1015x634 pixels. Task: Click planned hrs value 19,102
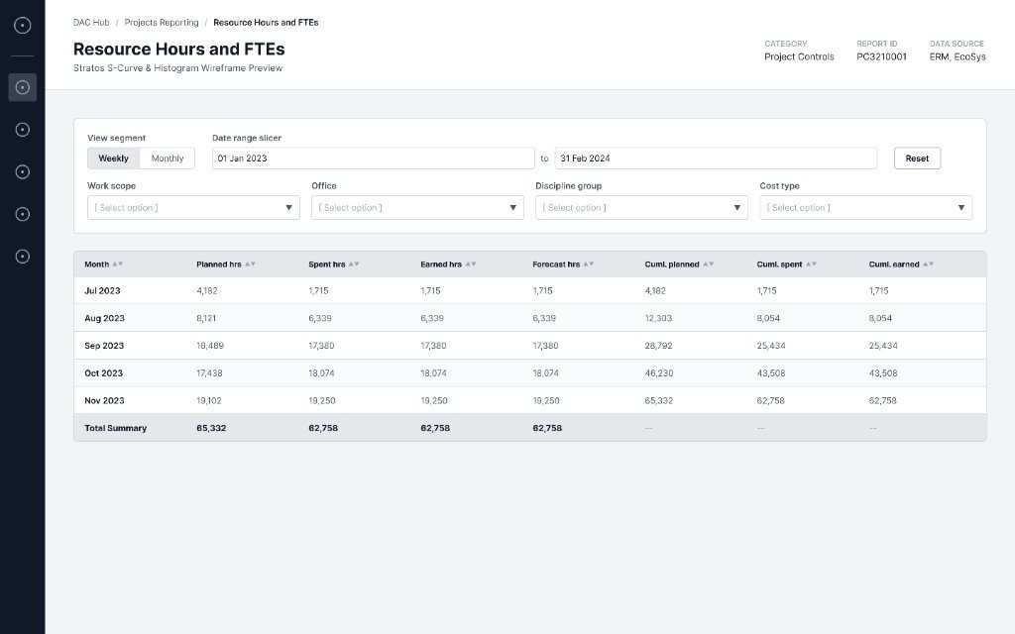(x=208, y=400)
